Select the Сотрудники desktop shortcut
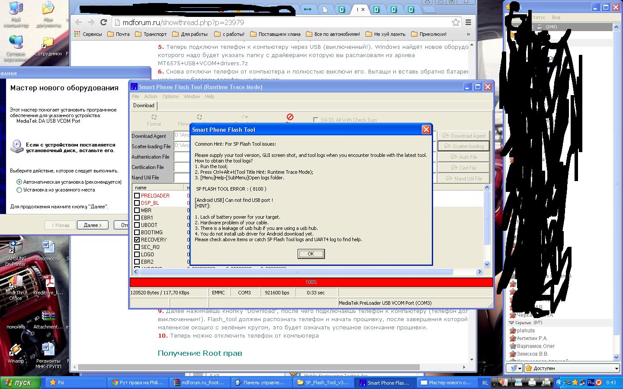 (x=48, y=46)
